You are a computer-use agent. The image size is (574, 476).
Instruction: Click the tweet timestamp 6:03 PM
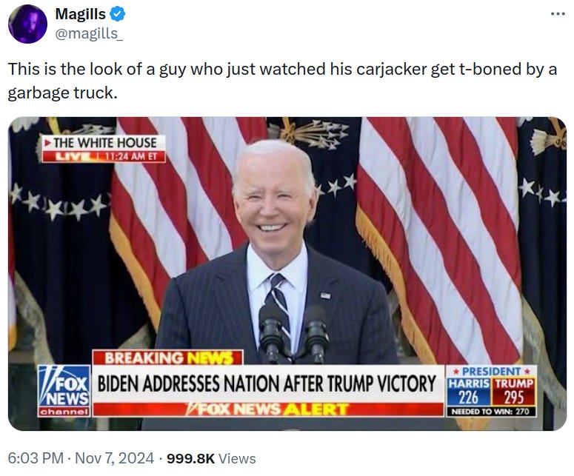[x=36, y=458]
